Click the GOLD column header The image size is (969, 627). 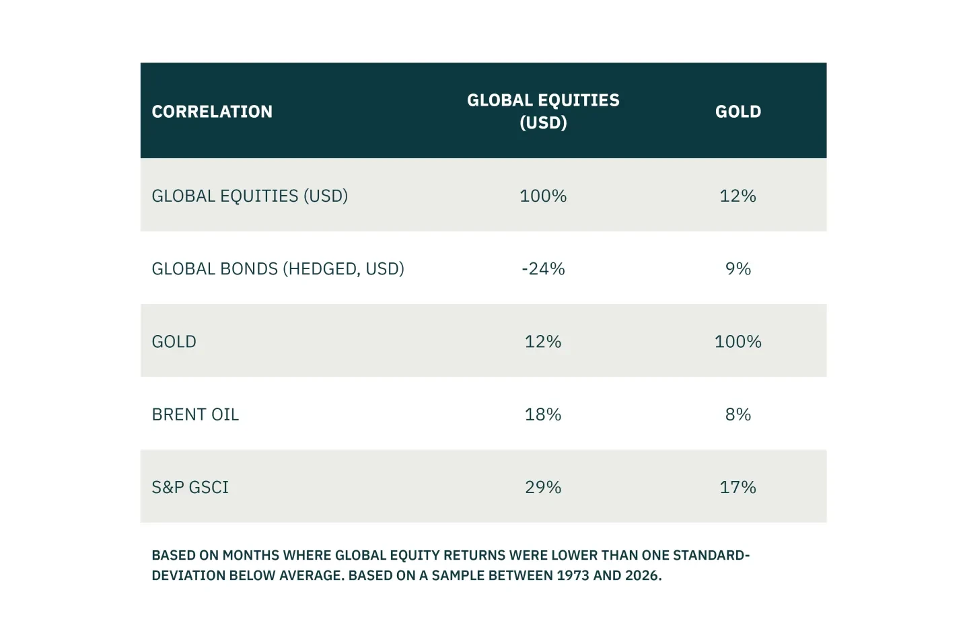(x=738, y=112)
